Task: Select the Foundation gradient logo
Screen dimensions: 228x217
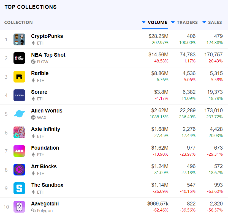Action: (x=19, y=151)
